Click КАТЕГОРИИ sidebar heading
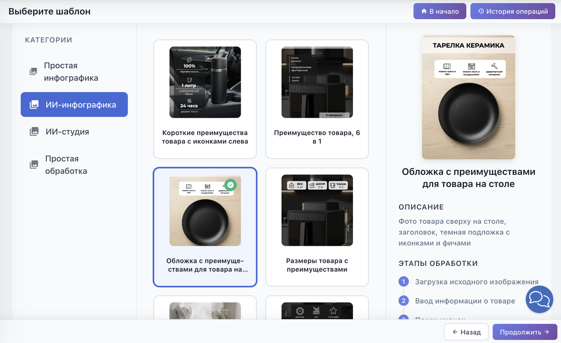The width and height of the screenshot is (561, 343). click(49, 40)
